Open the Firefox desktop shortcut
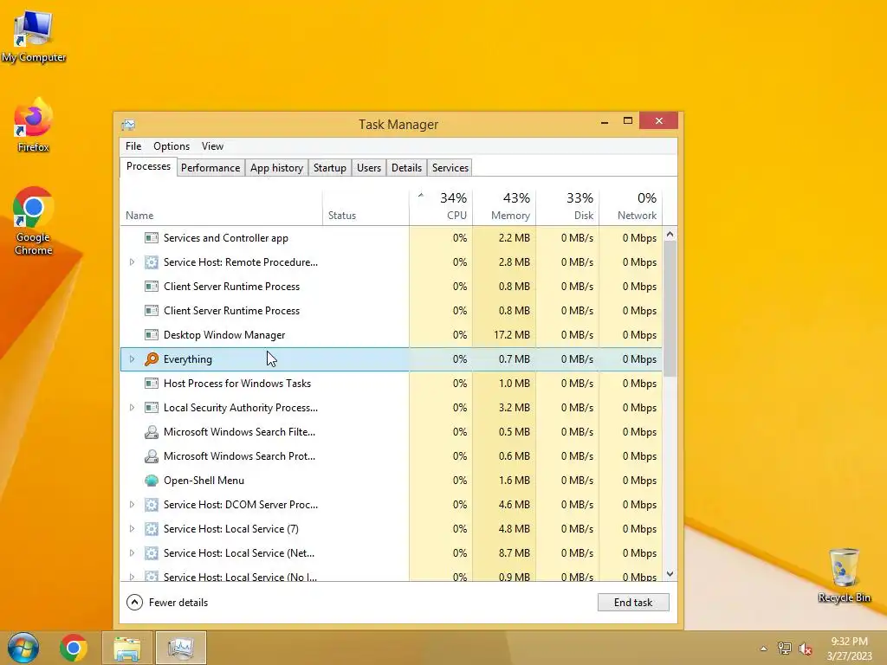The height and width of the screenshot is (665, 887). 34,126
